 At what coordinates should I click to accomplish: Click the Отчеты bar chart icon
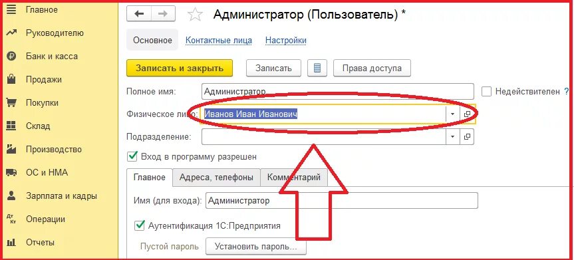coord(12,242)
